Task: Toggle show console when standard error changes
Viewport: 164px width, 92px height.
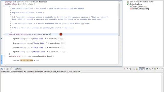Action: pos(143,69)
